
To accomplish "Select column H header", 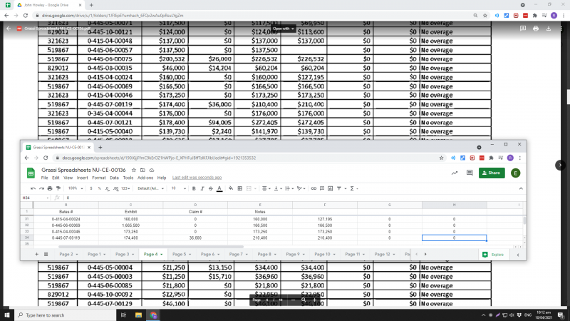I will [454, 205].
